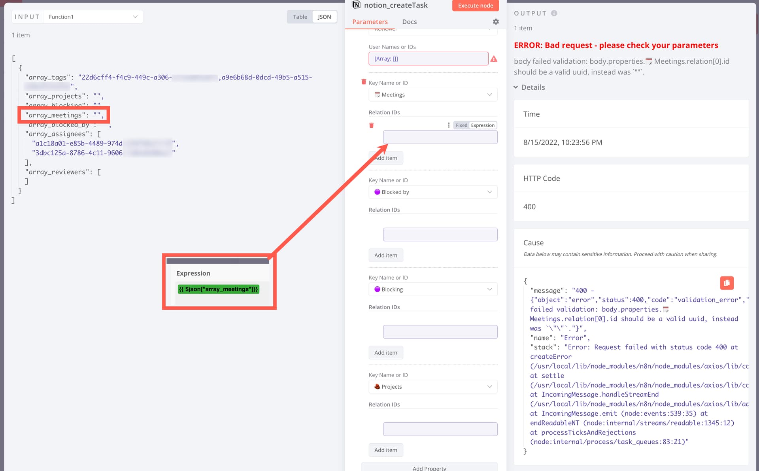Open the Blocking key name dropdown
Screen dimensions: 759x471
(433, 289)
